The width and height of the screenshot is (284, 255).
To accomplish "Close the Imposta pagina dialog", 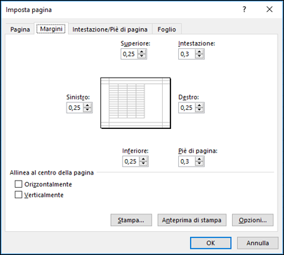I will (x=269, y=10).
